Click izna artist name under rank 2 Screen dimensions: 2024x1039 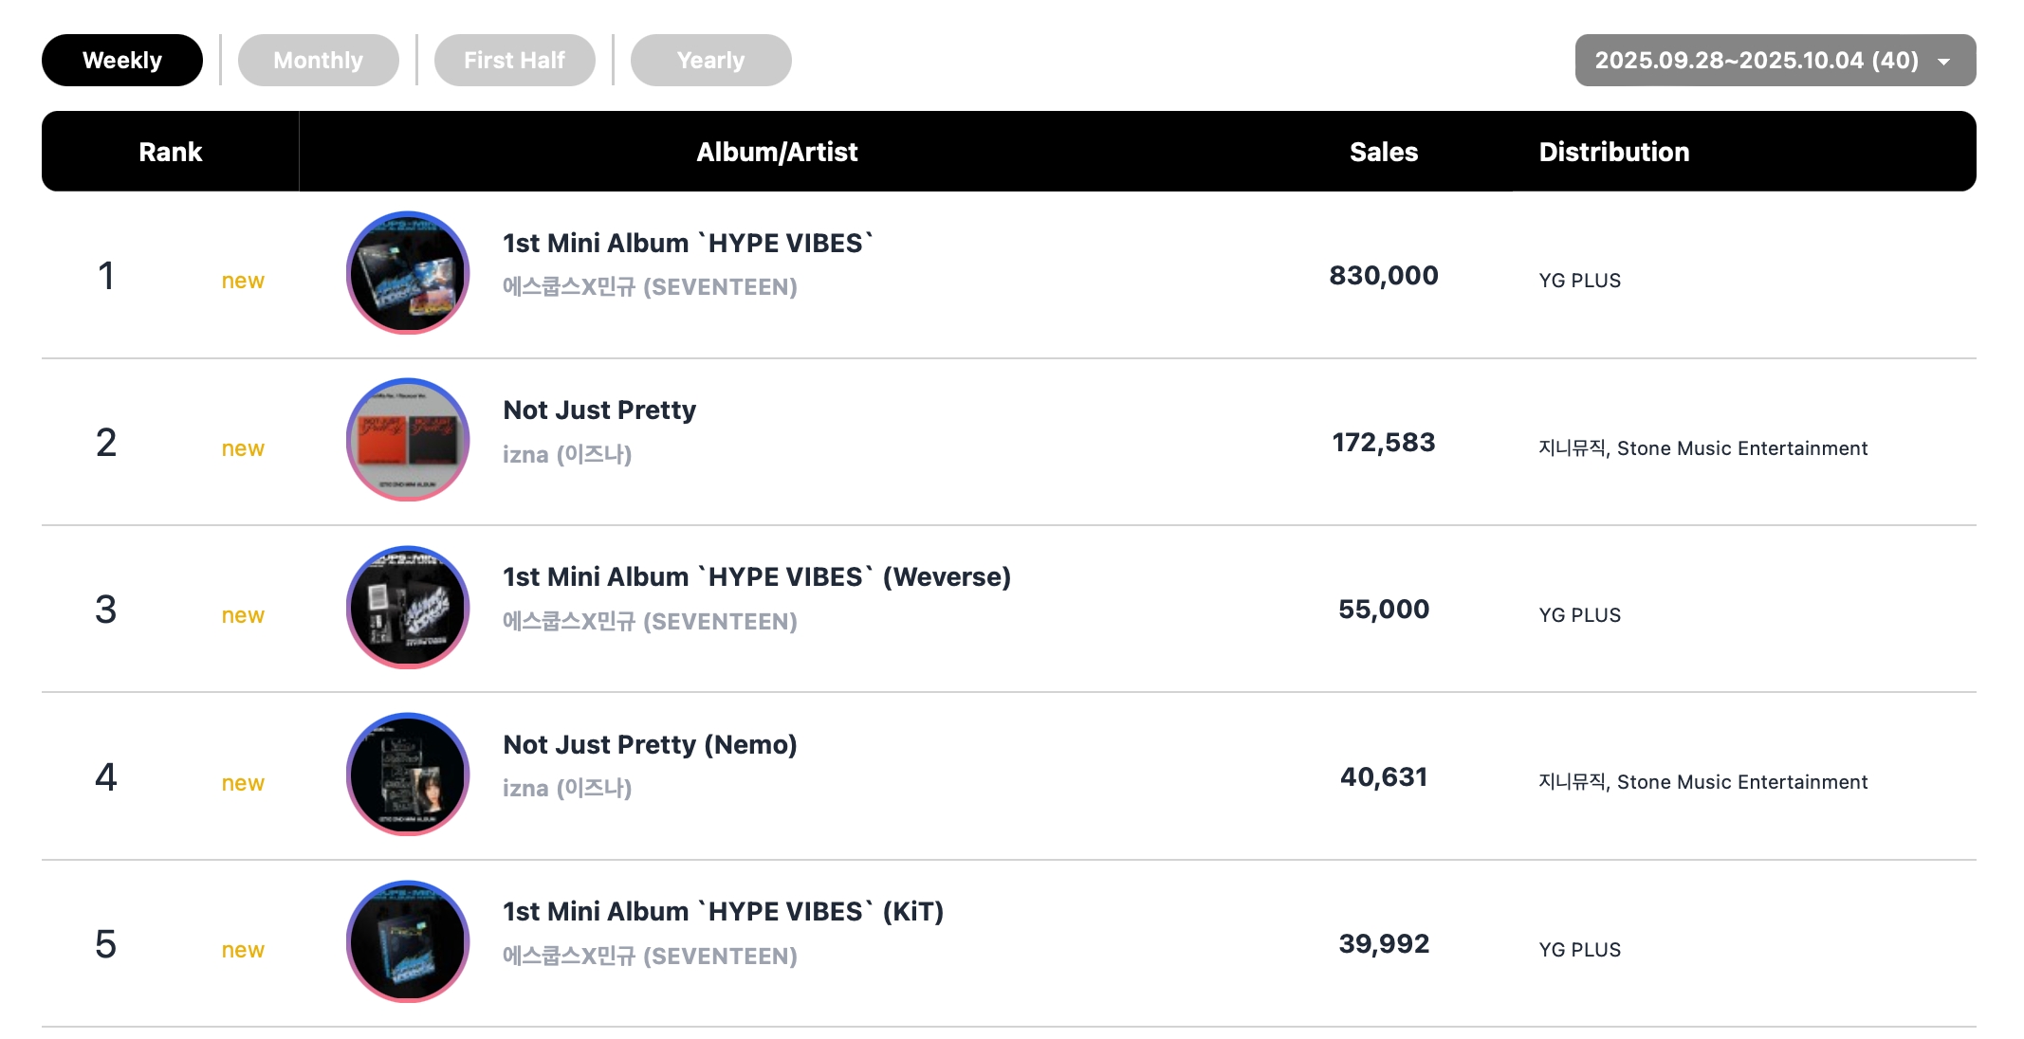pyautogui.click(x=567, y=454)
